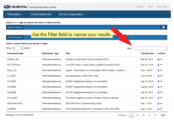
Task: Open the User's Guide link
Action: pos(162,7)
